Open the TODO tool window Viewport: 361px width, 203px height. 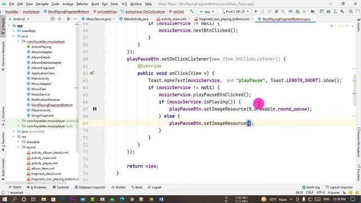(x=15, y=187)
